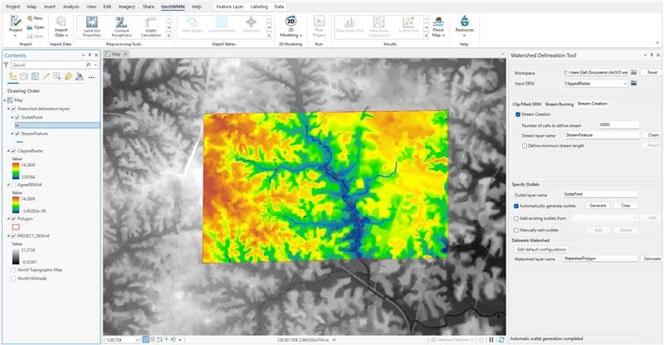The image size is (664, 345).
Task: Toggle visibility of the StreamFeature layer
Action: 17,133
